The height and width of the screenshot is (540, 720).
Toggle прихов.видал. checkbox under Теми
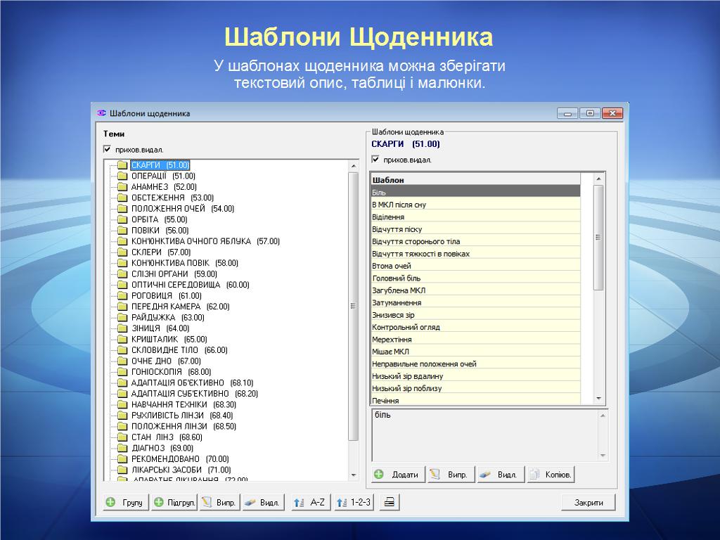point(108,149)
